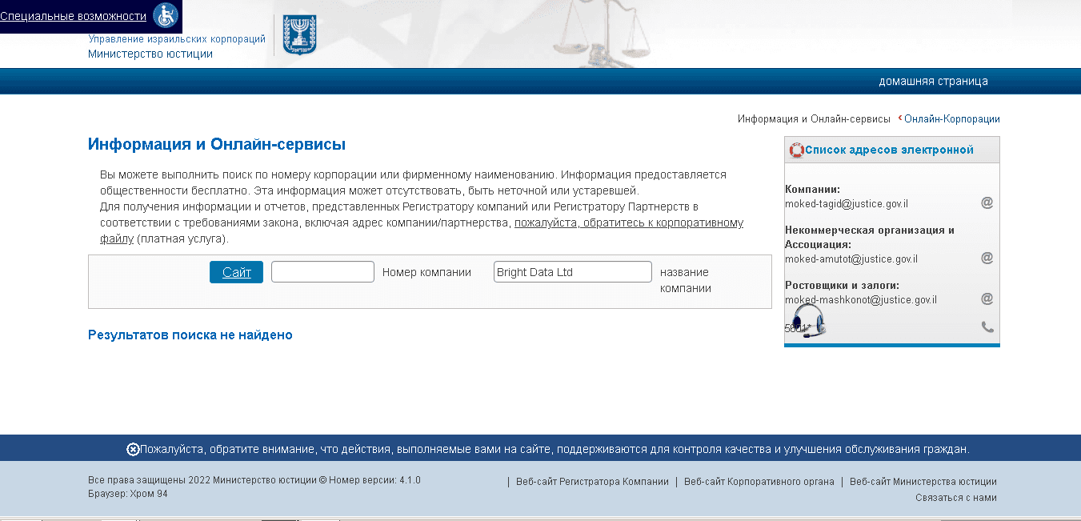
Task: Open the Связаться с нами link
Action: [958, 497]
